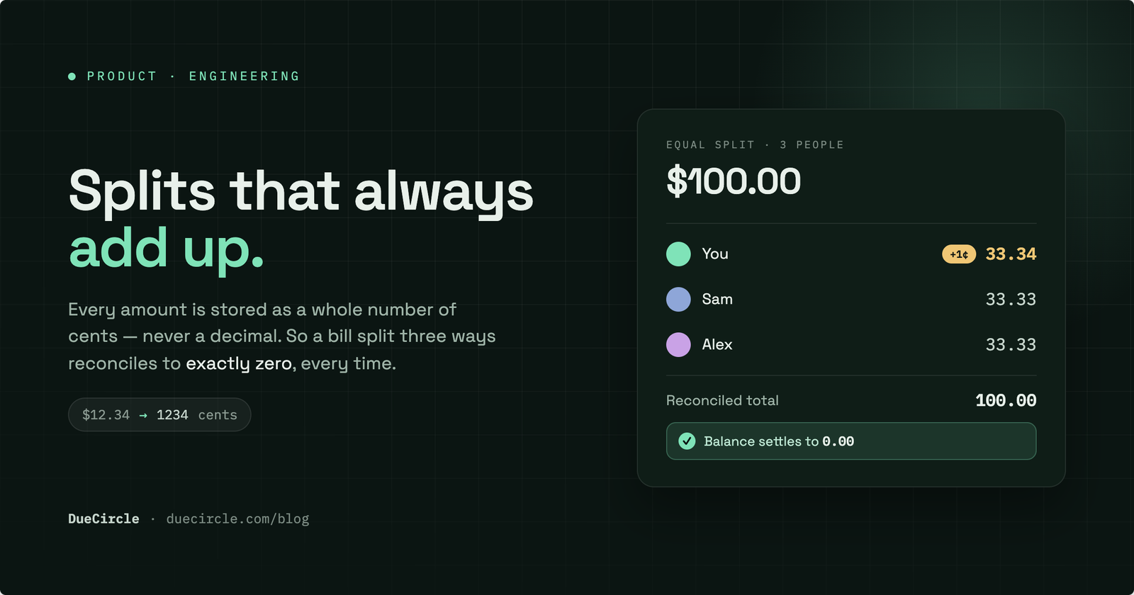Click the $12.34 → 1234 cents pill
Viewport: 1134px width, 595px height.
(159, 414)
